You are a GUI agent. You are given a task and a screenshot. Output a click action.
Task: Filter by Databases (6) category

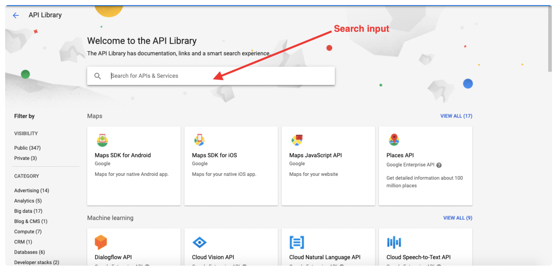[30, 252]
